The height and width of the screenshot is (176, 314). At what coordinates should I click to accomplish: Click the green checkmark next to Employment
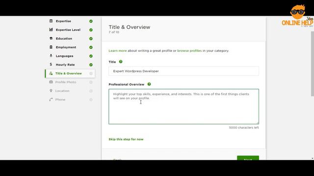click(x=91, y=47)
